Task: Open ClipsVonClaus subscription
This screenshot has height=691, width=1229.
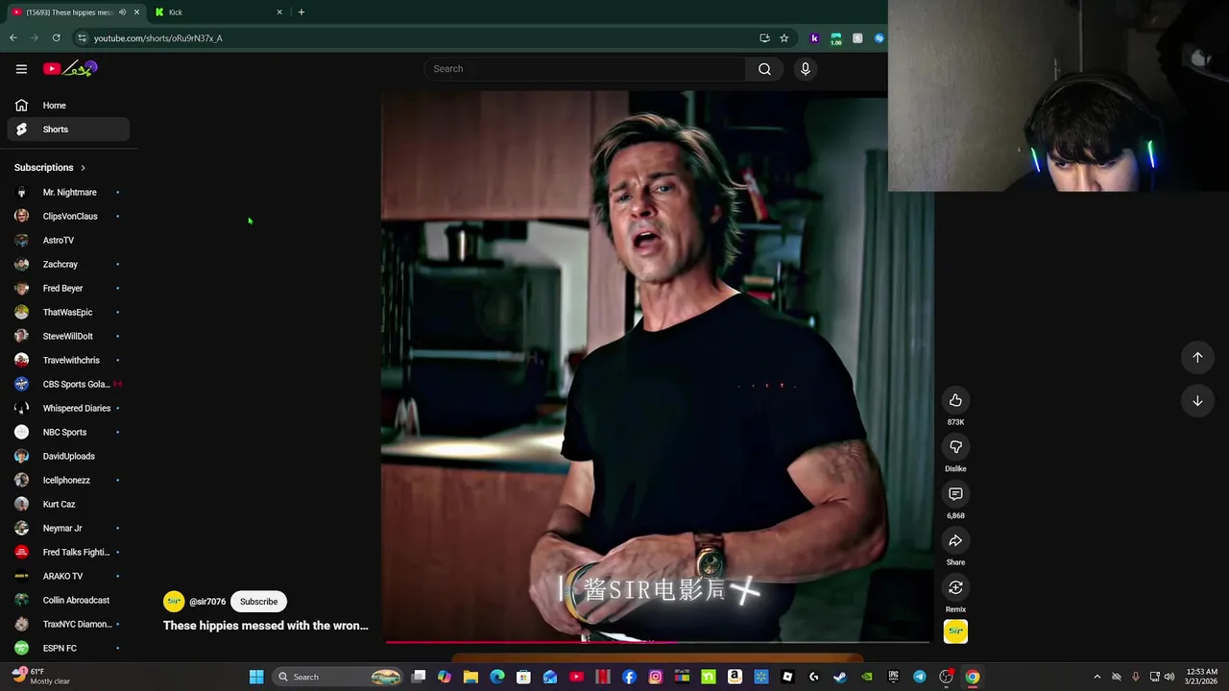Action: tap(68, 216)
